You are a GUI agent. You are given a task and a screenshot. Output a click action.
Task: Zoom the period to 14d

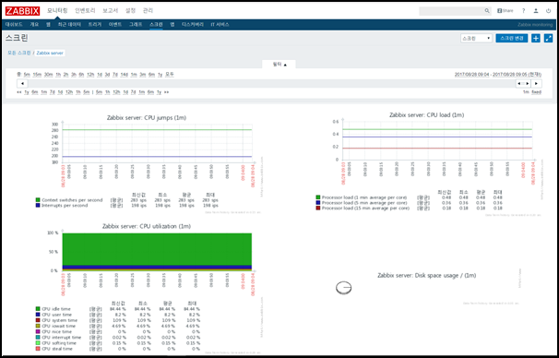pyautogui.click(x=124, y=75)
